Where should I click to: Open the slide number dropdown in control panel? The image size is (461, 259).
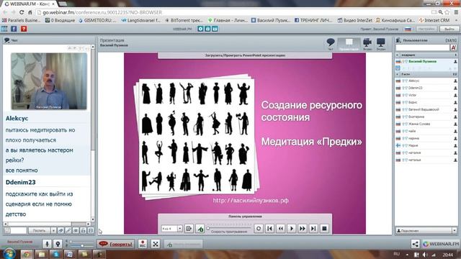pyautogui.click(x=180, y=229)
